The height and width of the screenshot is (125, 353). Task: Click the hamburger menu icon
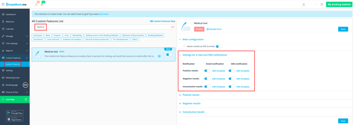3,4
